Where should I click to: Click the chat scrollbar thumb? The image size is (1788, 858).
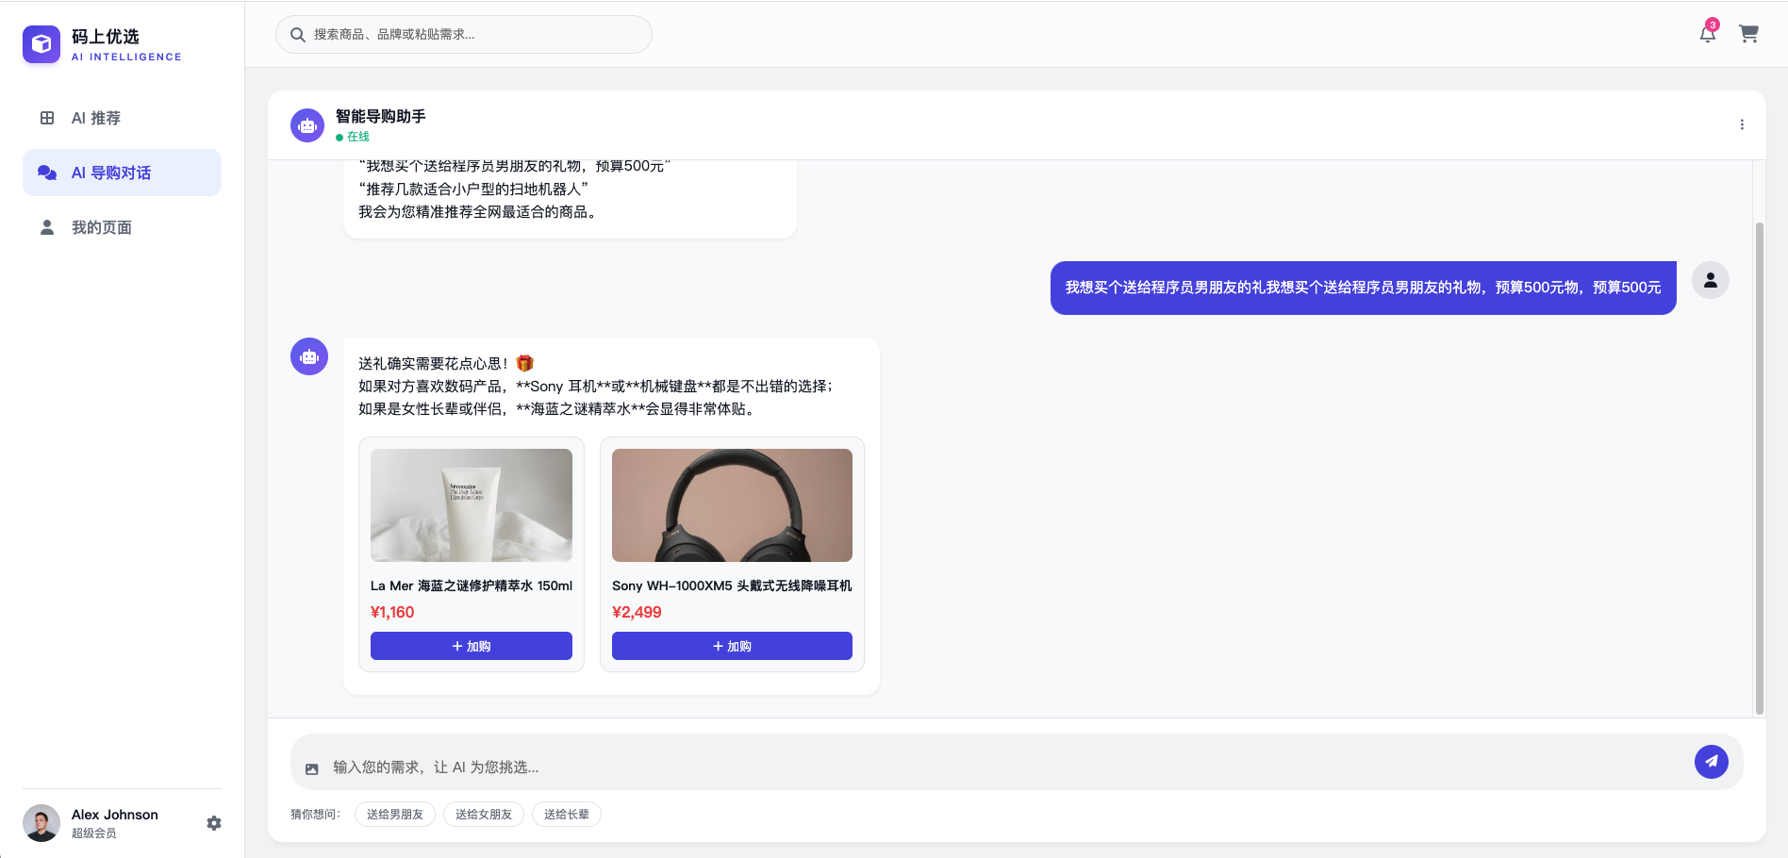pyautogui.click(x=1759, y=469)
